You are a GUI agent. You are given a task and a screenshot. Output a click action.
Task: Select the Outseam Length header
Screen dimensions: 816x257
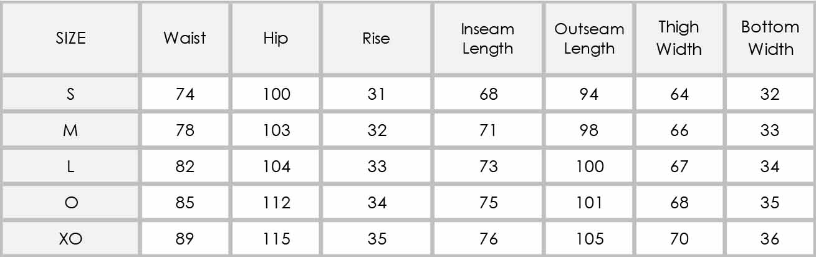coord(589,38)
